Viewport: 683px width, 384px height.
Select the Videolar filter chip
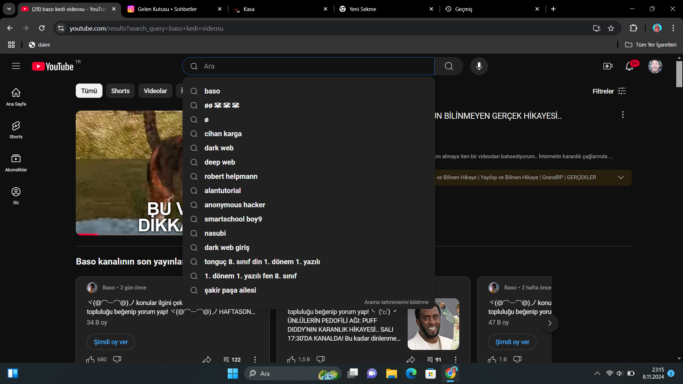[x=155, y=91]
